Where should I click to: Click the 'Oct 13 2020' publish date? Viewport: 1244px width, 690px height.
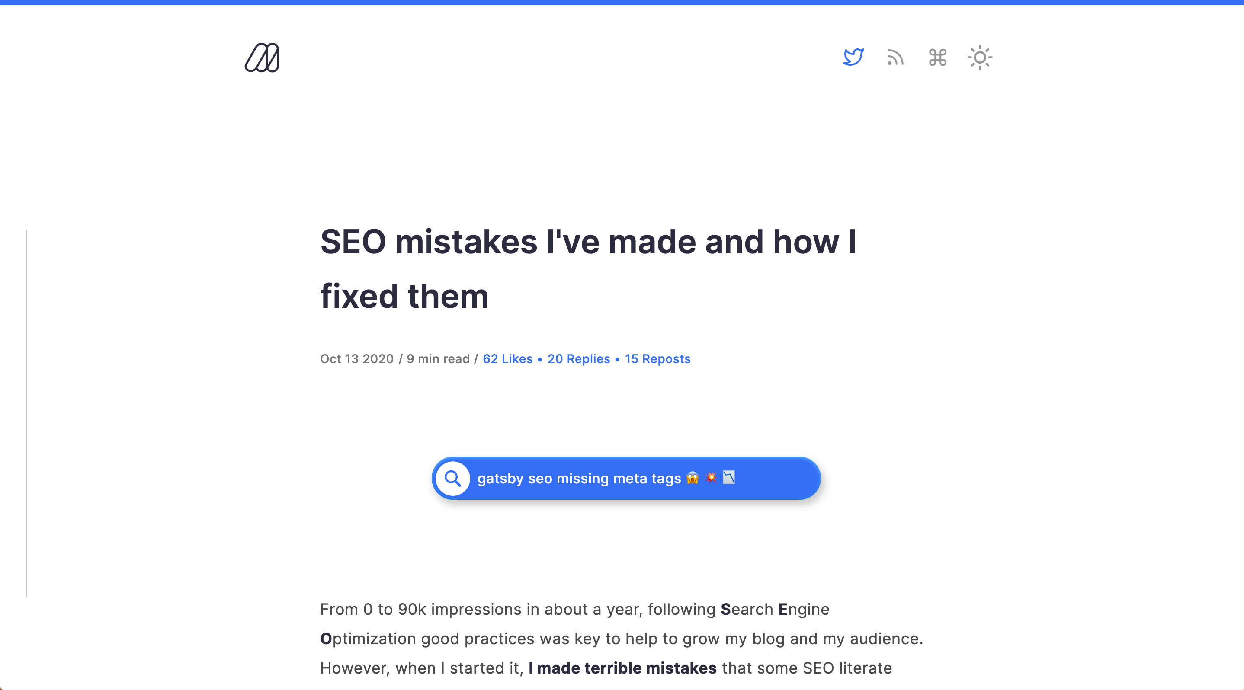point(357,358)
